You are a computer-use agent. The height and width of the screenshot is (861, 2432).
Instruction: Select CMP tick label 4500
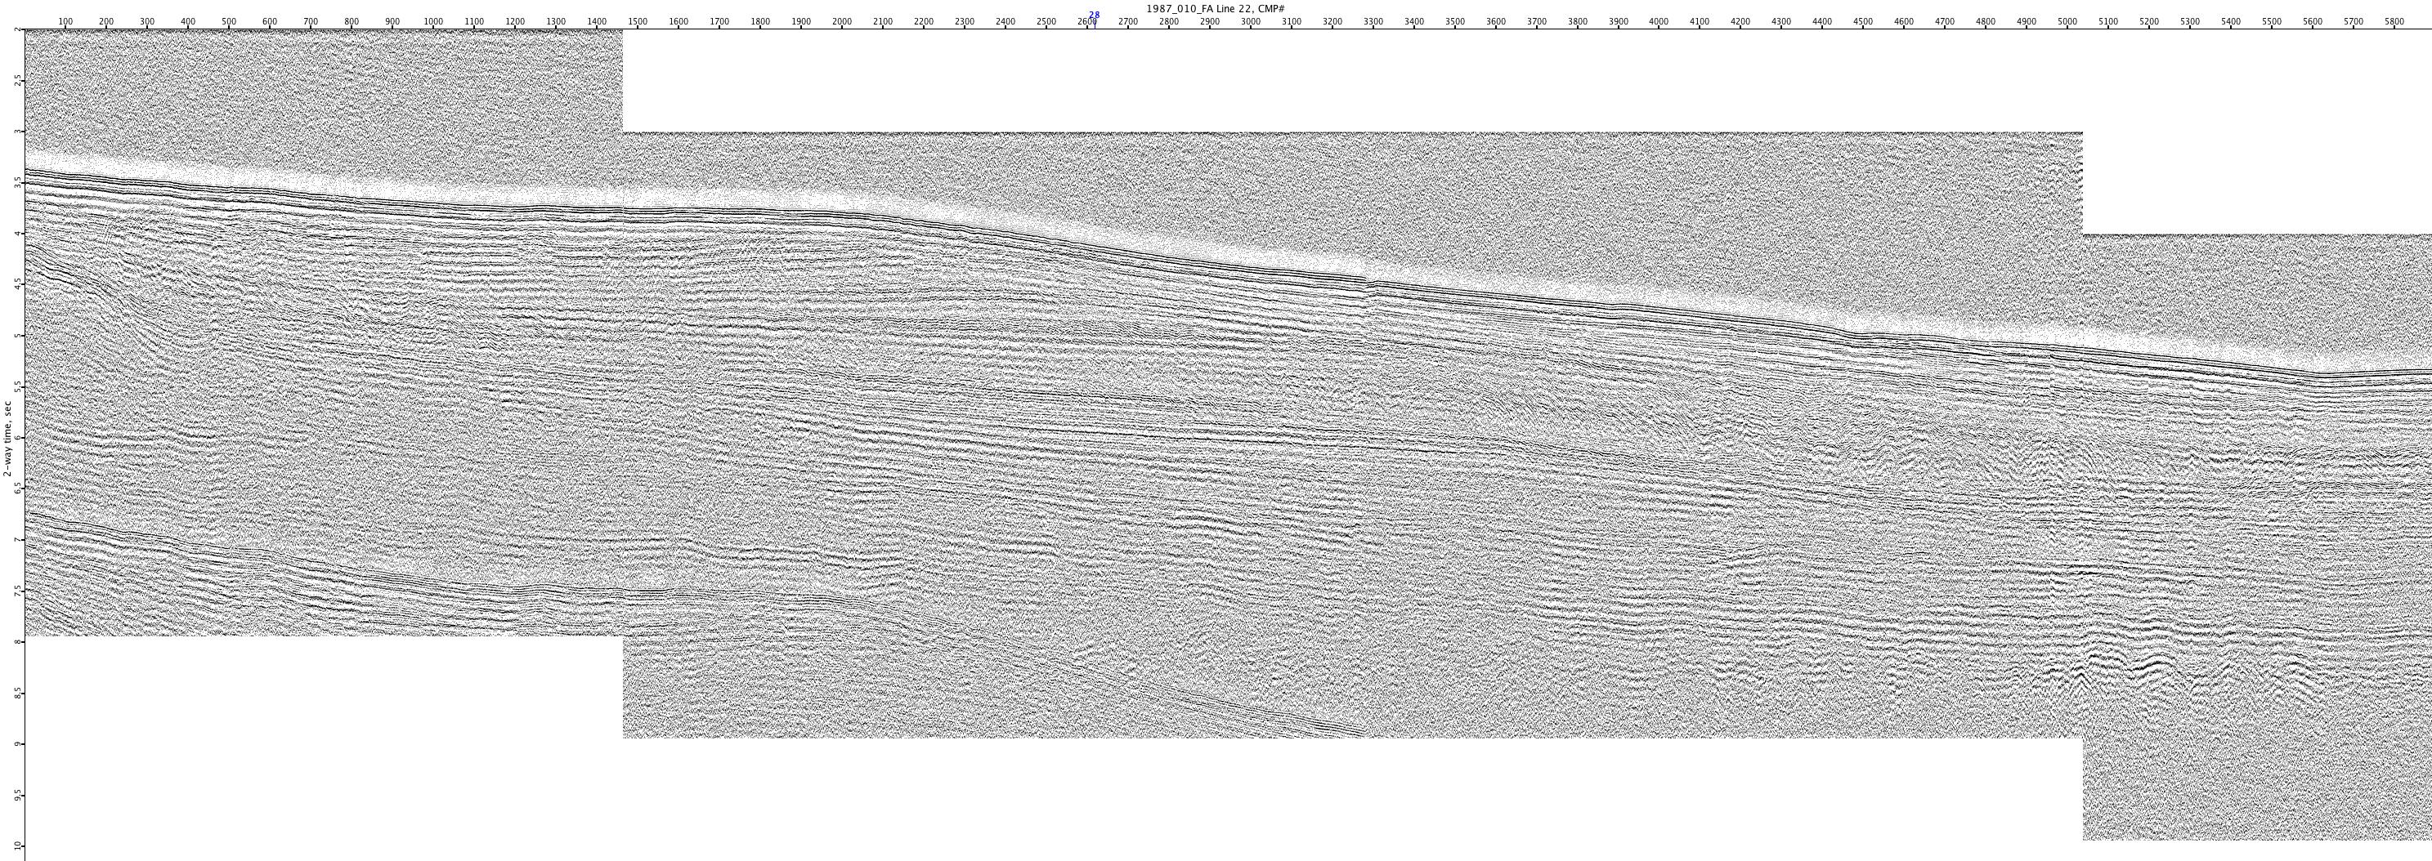click(1863, 22)
